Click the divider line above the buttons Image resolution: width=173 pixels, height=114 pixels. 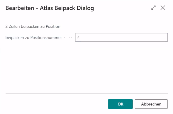point(86,94)
